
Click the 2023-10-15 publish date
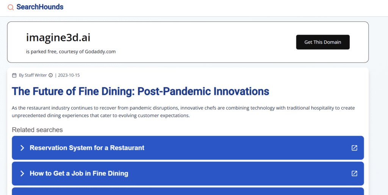tap(69, 75)
